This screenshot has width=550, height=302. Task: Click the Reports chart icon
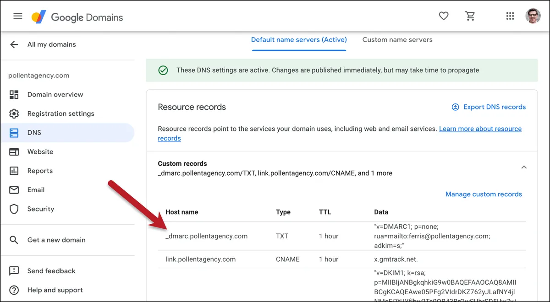14,171
